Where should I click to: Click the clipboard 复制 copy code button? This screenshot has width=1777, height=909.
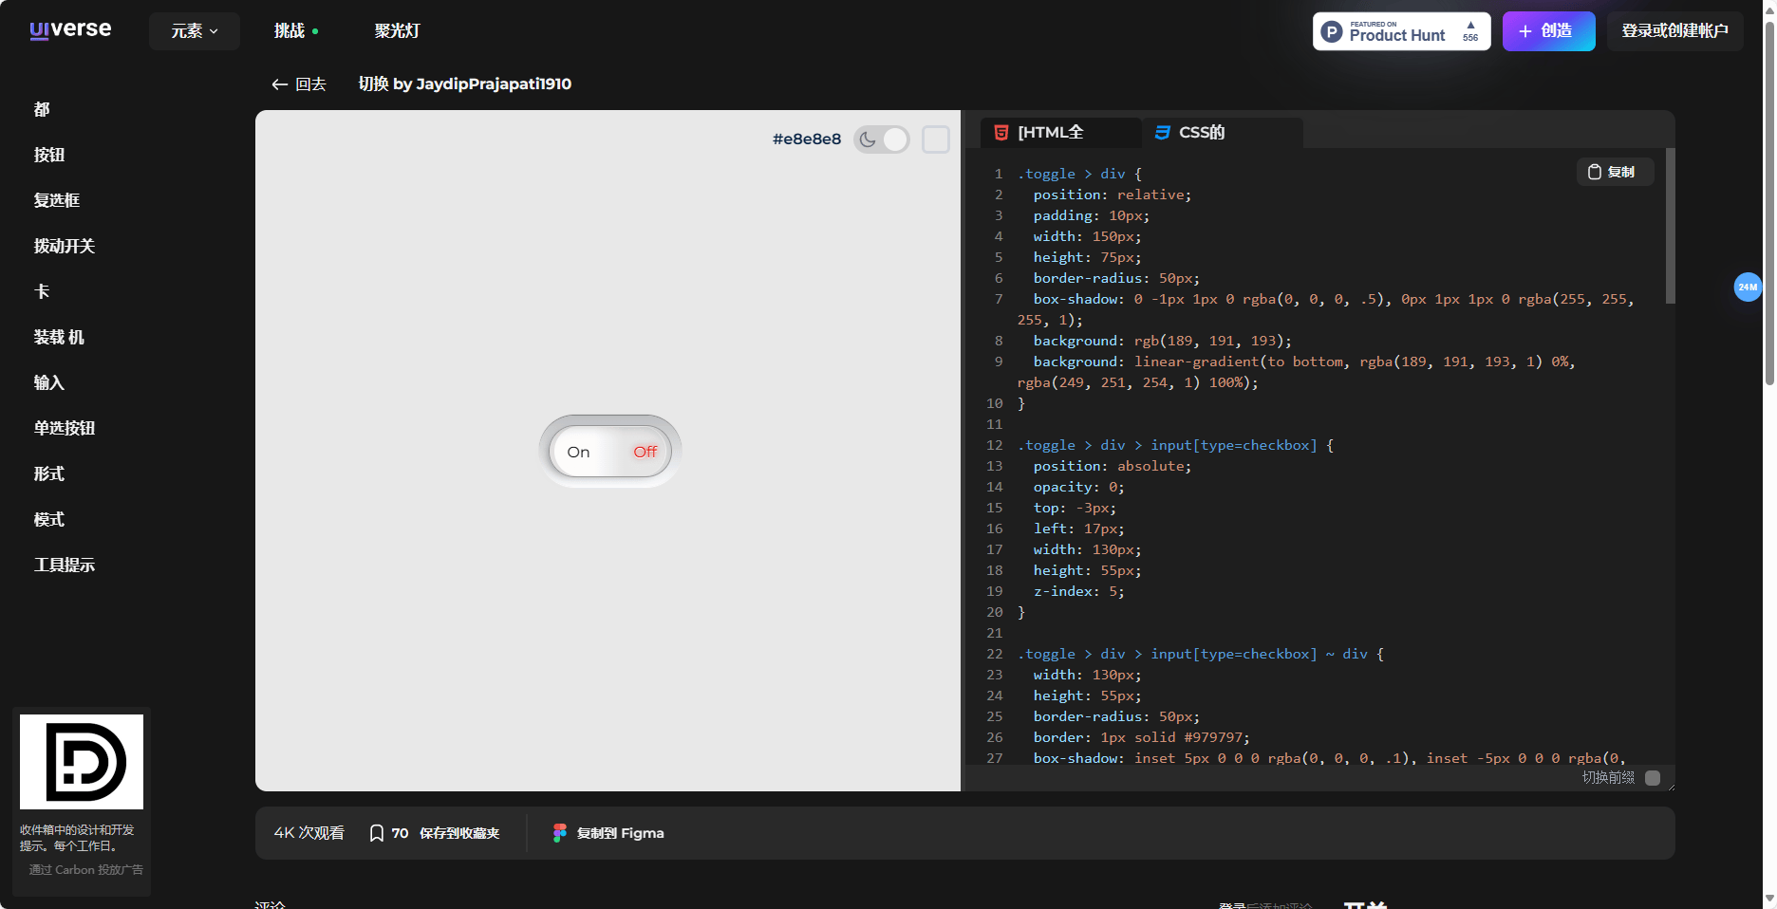tap(1614, 172)
